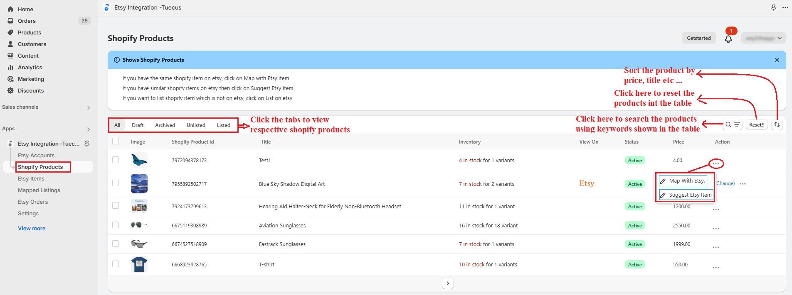Open actions menu for Hearing Aid row

pyautogui.click(x=716, y=210)
